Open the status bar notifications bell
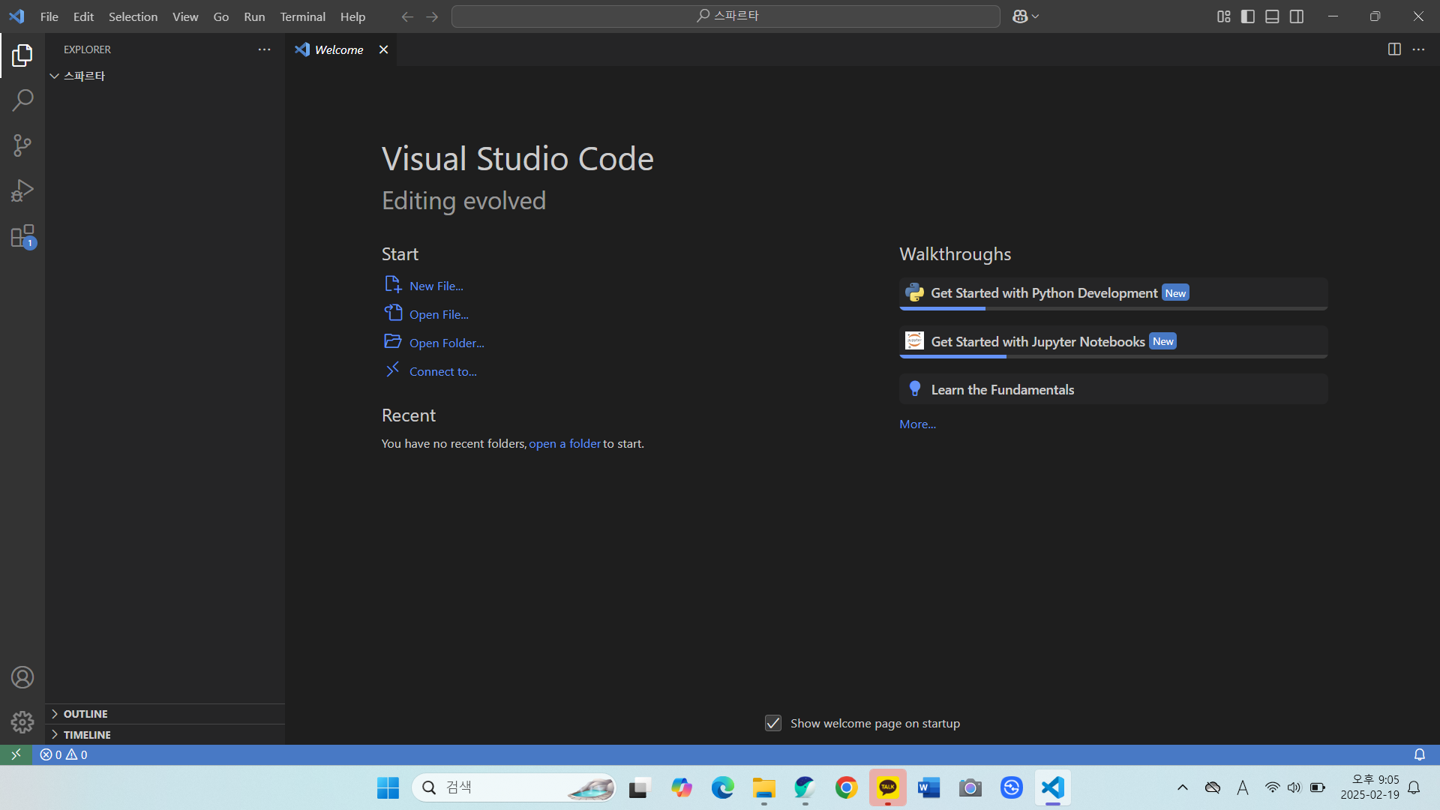Viewport: 1440px width, 810px height. pyautogui.click(x=1420, y=754)
